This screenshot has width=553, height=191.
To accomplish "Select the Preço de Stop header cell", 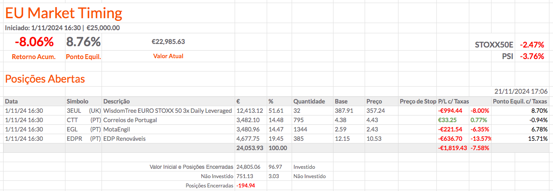I will pos(418,101).
